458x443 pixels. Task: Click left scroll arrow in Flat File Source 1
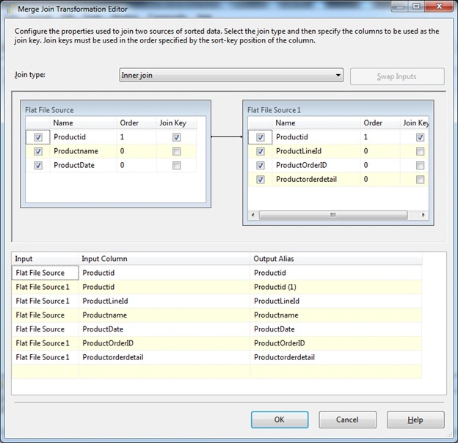point(253,215)
